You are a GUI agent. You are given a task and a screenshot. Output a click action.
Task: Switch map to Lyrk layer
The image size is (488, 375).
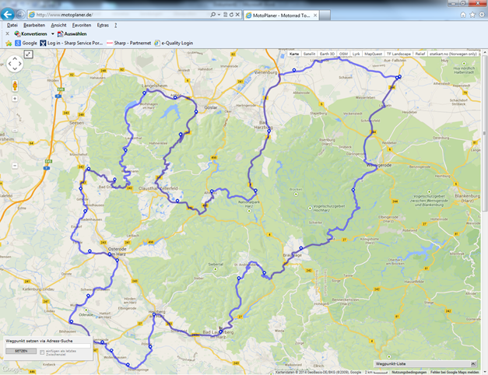pos(356,54)
